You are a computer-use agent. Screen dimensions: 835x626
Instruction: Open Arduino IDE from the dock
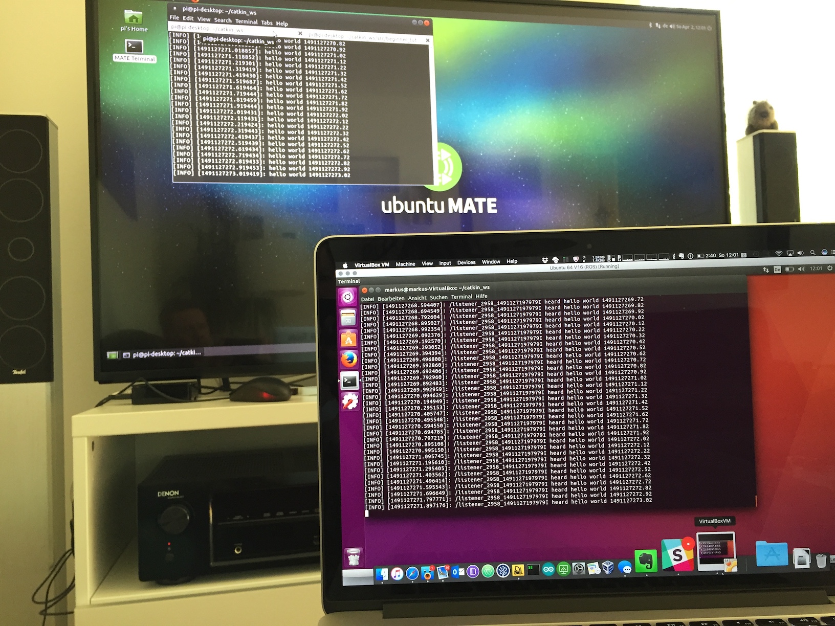[x=548, y=569]
